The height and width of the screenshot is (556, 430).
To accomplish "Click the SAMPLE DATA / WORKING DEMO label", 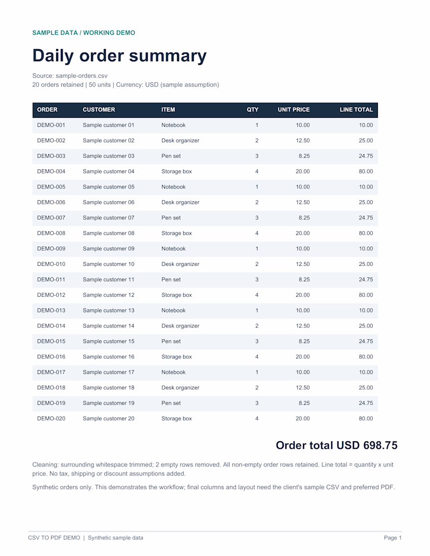I will [84, 33].
